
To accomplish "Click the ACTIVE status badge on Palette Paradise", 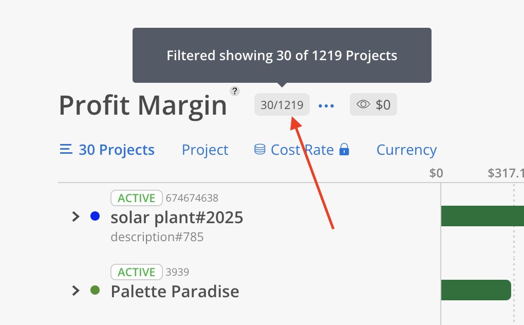I will pos(137,272).
